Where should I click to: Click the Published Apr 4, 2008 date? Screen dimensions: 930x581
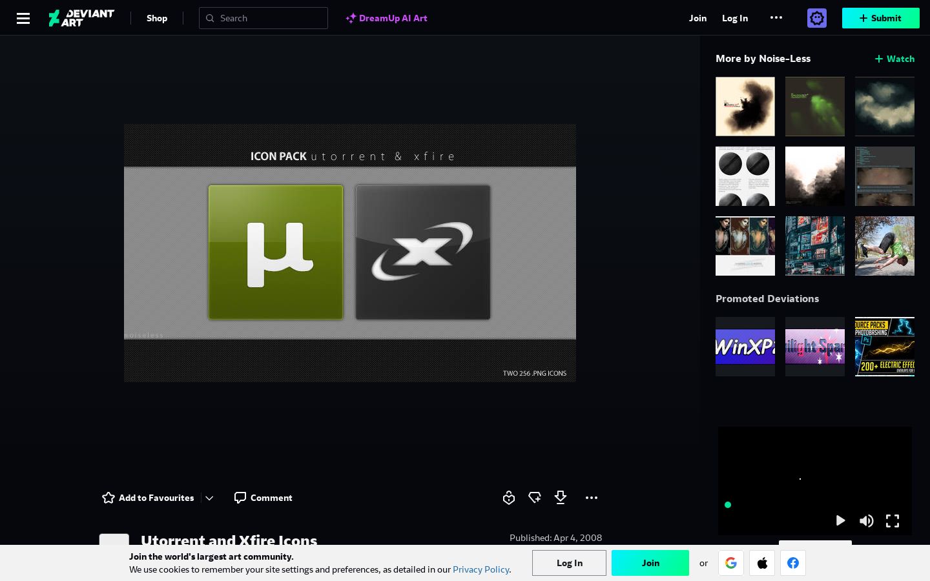tap(555, 538)
